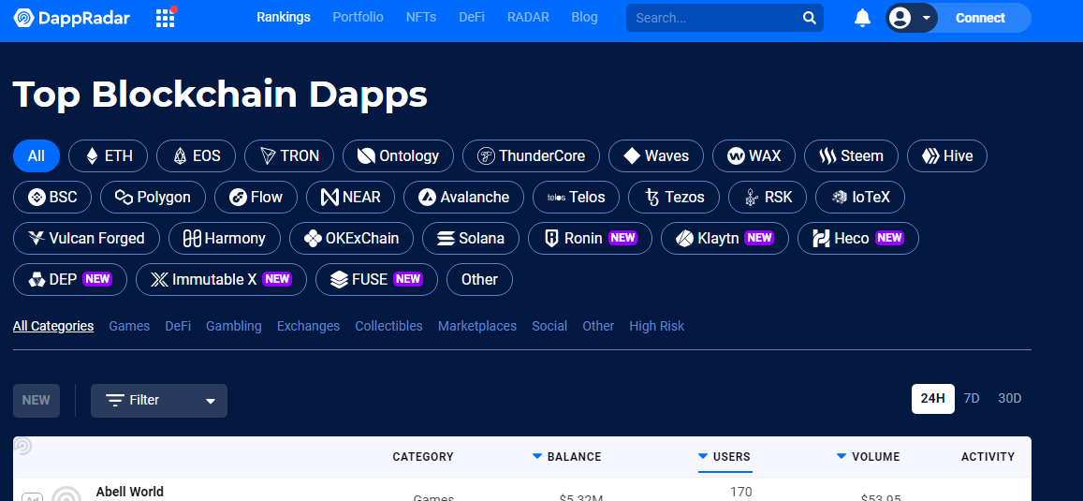Click the Flow chain icon

[x=239, y=198]
